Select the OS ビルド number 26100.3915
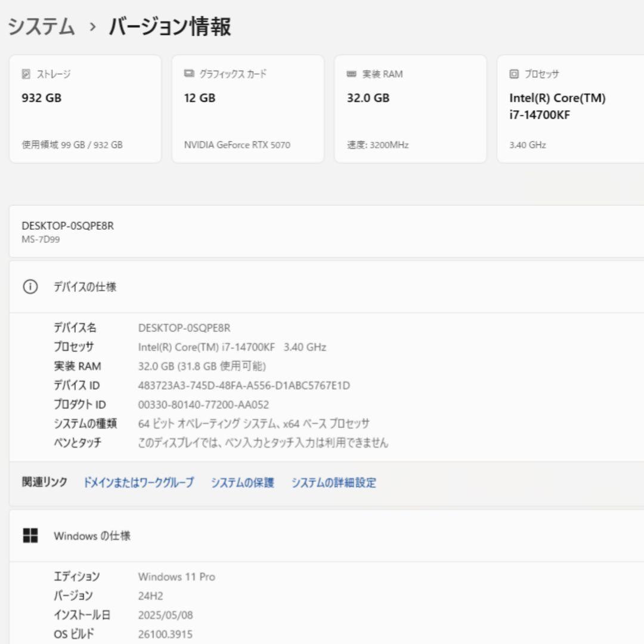Screen dimensions: 644x644 coord(165,634)
